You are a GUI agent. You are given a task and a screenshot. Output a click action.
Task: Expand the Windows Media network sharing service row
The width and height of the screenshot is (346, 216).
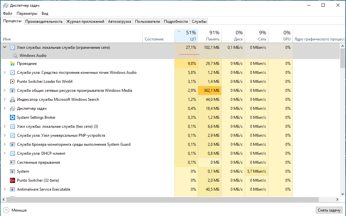coord(4,91)
